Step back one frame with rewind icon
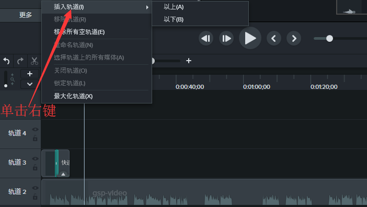Image resolution: width=367 pixels, height=207 pixels. [x=206, y=38]
